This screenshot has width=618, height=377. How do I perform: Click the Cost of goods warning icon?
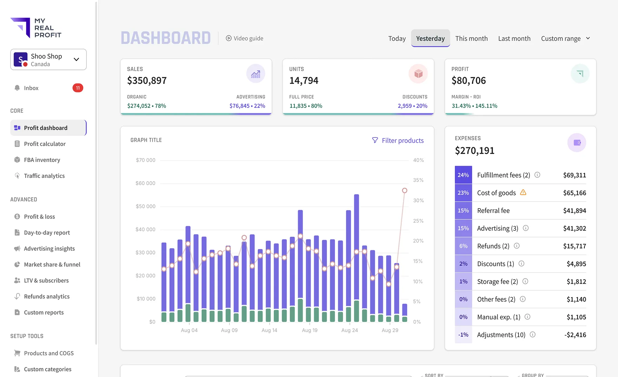pos(523,193)
